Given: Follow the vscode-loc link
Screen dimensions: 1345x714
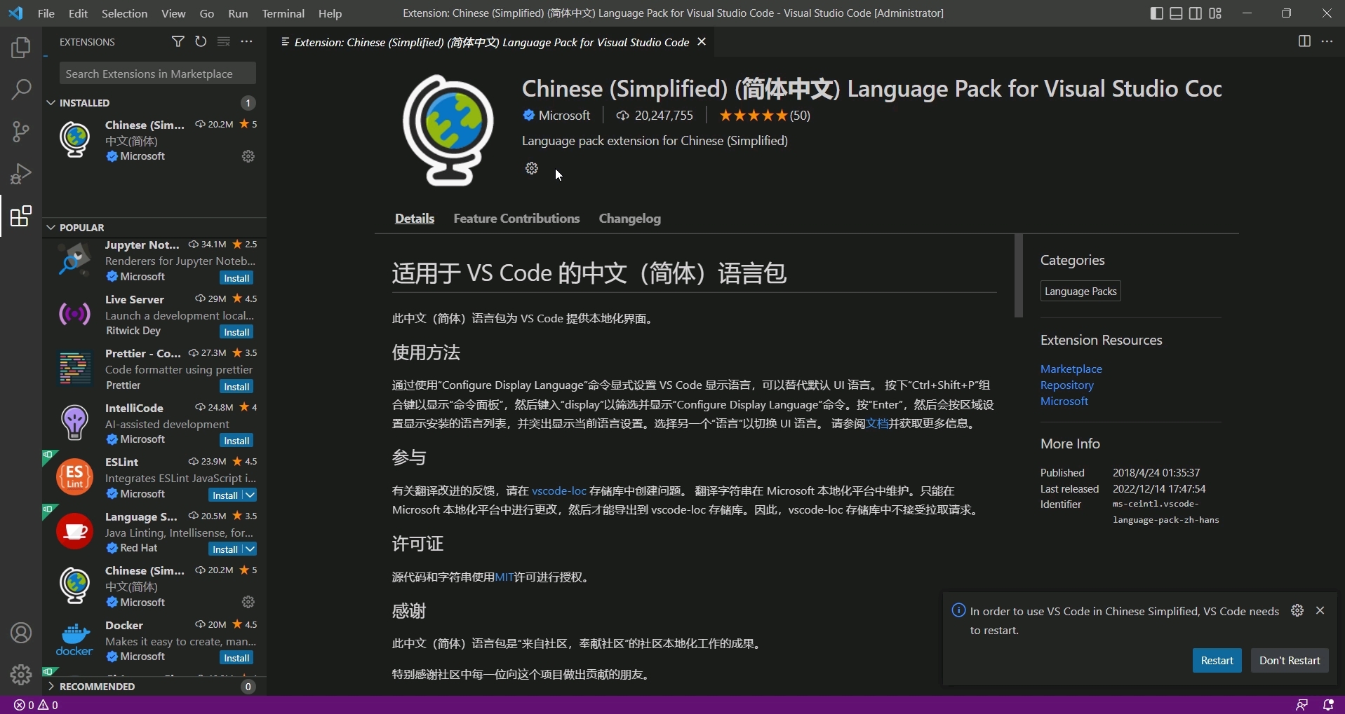Looking at the screenshot, I should pos(558,490).
